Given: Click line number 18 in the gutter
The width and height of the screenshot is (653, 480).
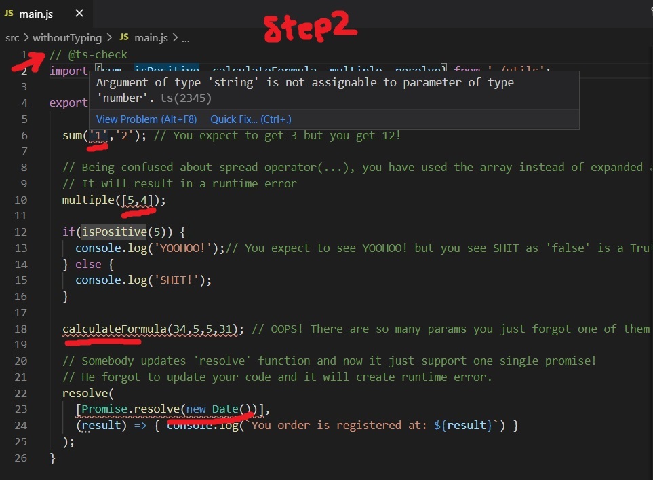Looking at the screenshot, I should click(x=20, y=329).
